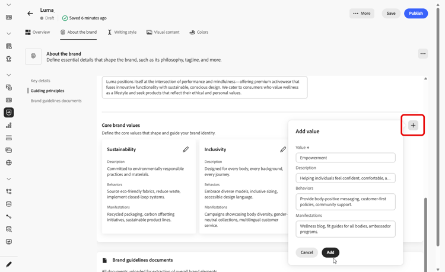Image resolution: width=445 pixels, height=272 pixels.
Task: Click the back arrow next to Luma
Action: coord(30,13)
